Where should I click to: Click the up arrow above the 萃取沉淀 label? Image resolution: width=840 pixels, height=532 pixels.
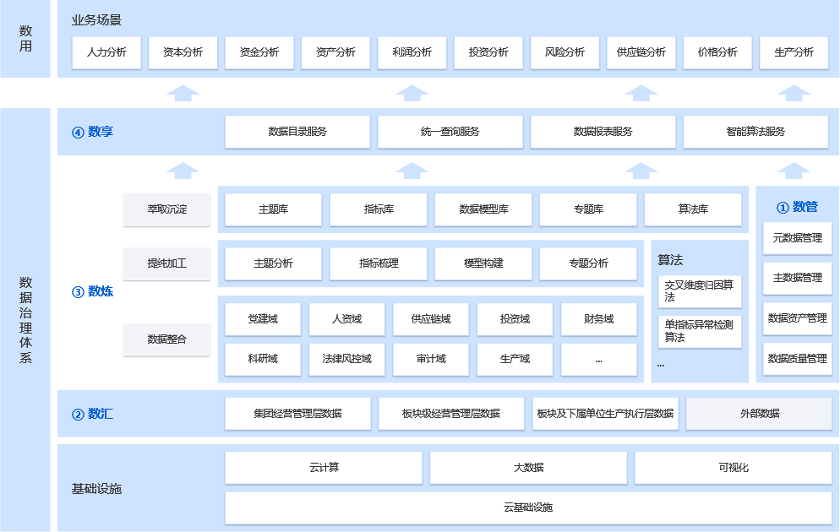pyautogui.click(x=183, y=171)
